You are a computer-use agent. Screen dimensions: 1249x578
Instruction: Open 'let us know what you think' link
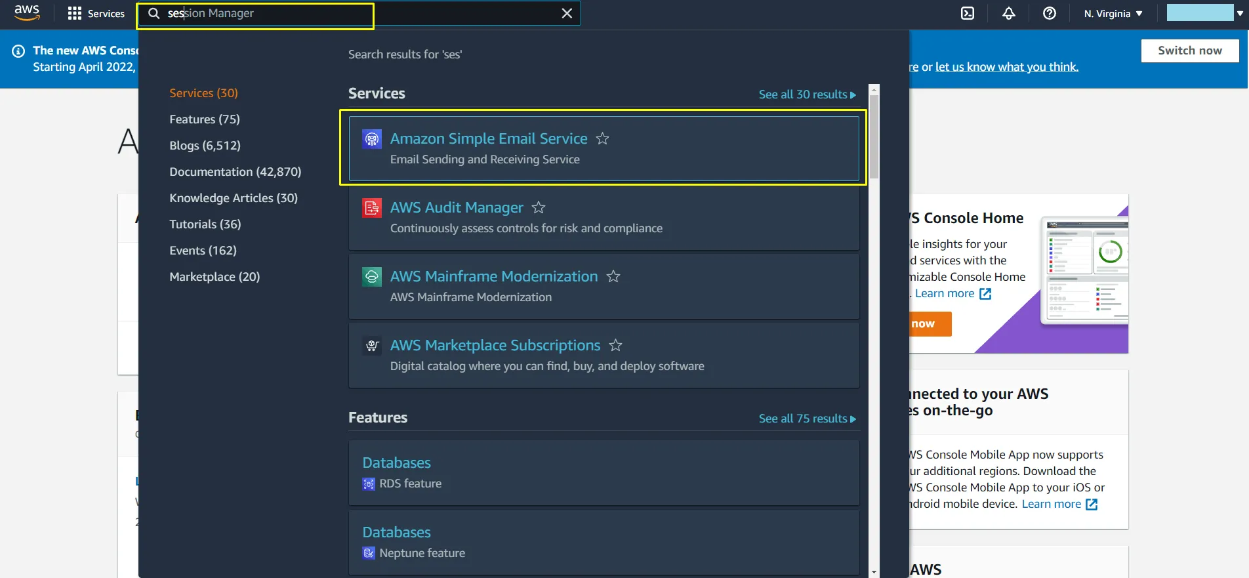coord(1007,67)
